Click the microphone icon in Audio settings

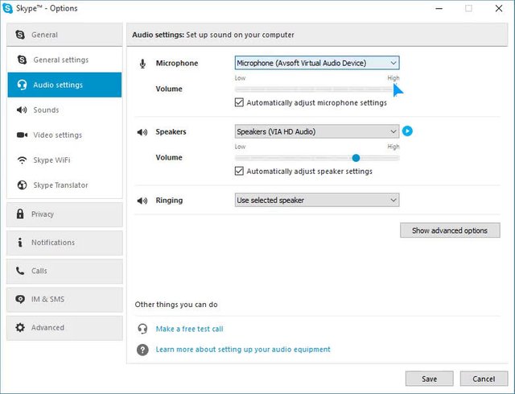pyautogui.click(x=142, y=64)
